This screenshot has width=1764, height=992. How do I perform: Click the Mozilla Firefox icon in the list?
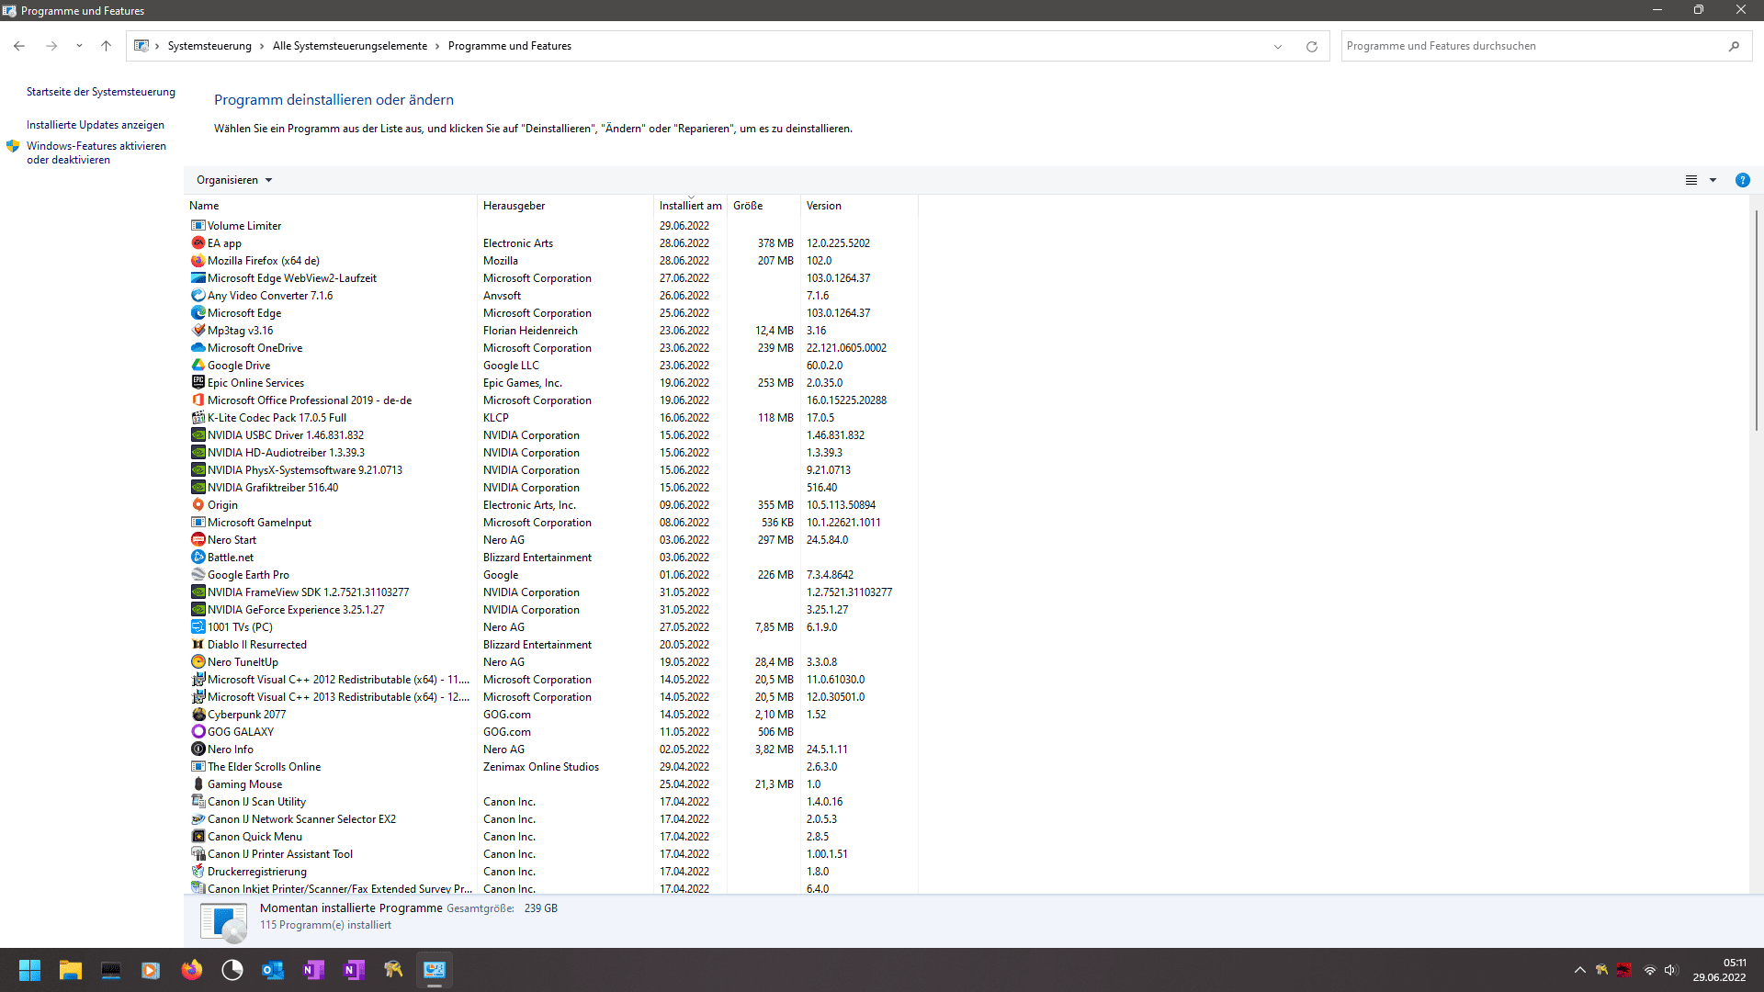coord(198,261)
